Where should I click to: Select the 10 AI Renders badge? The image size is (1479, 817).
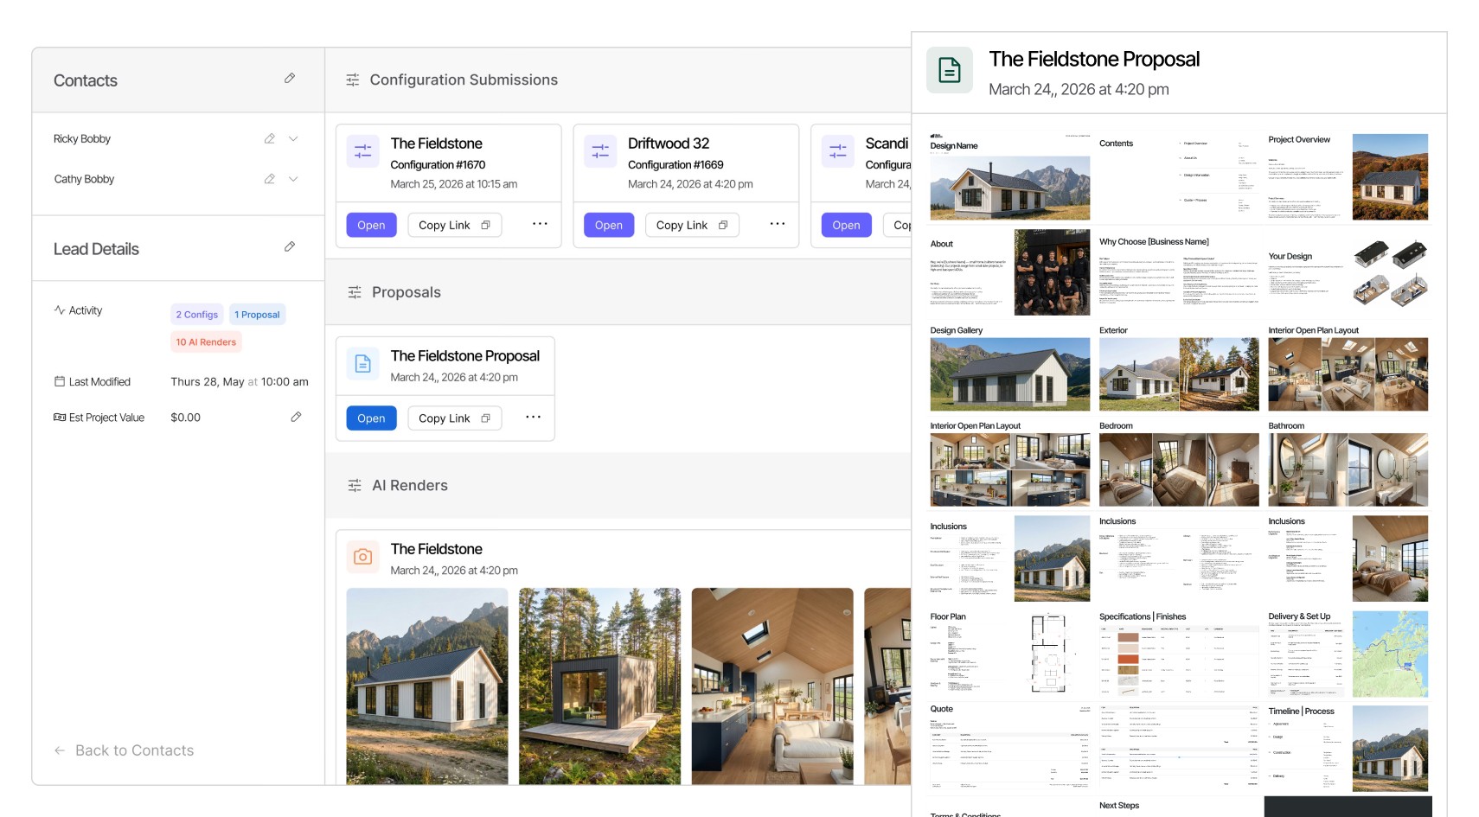point(206,342)
